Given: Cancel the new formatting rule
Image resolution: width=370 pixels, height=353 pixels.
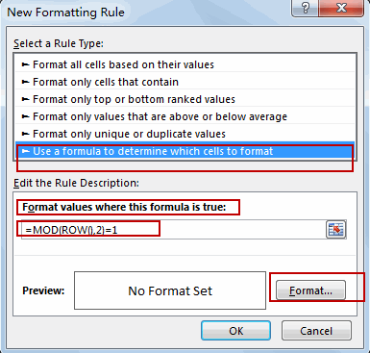Looking at the screenshot, I should [316, 331].
